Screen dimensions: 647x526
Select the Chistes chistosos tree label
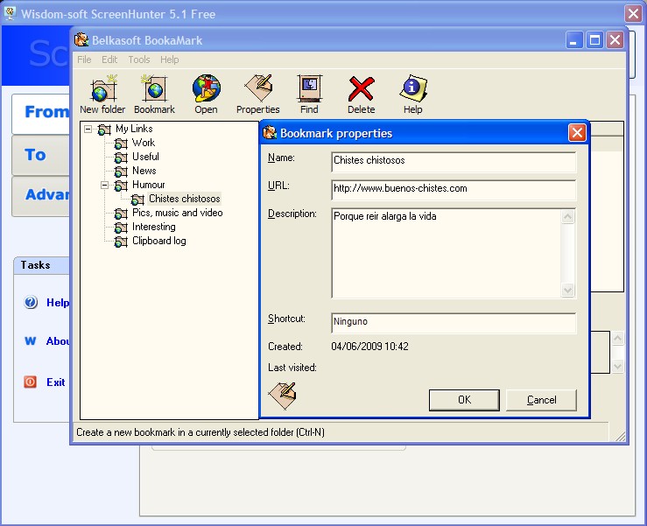coord(185,199)
